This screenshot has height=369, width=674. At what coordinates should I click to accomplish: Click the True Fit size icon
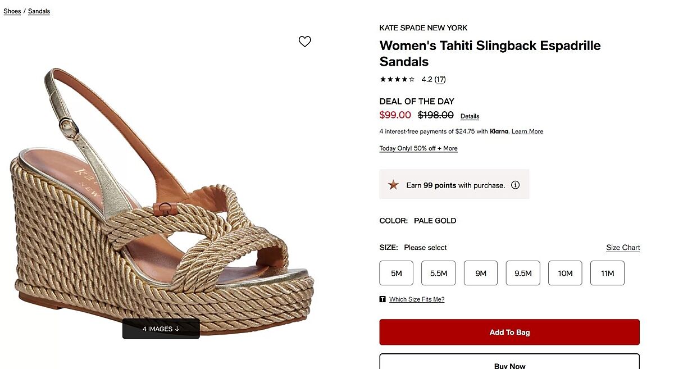point(382,299)
